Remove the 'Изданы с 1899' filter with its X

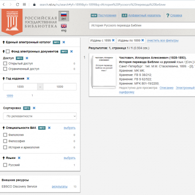(113, 40)
